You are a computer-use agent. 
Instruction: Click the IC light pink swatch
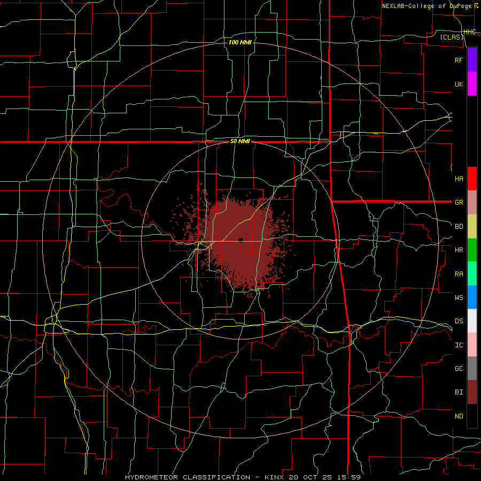[472, 345]
